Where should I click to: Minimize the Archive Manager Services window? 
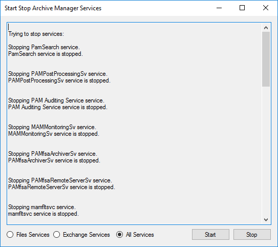[x=219, y=8]
